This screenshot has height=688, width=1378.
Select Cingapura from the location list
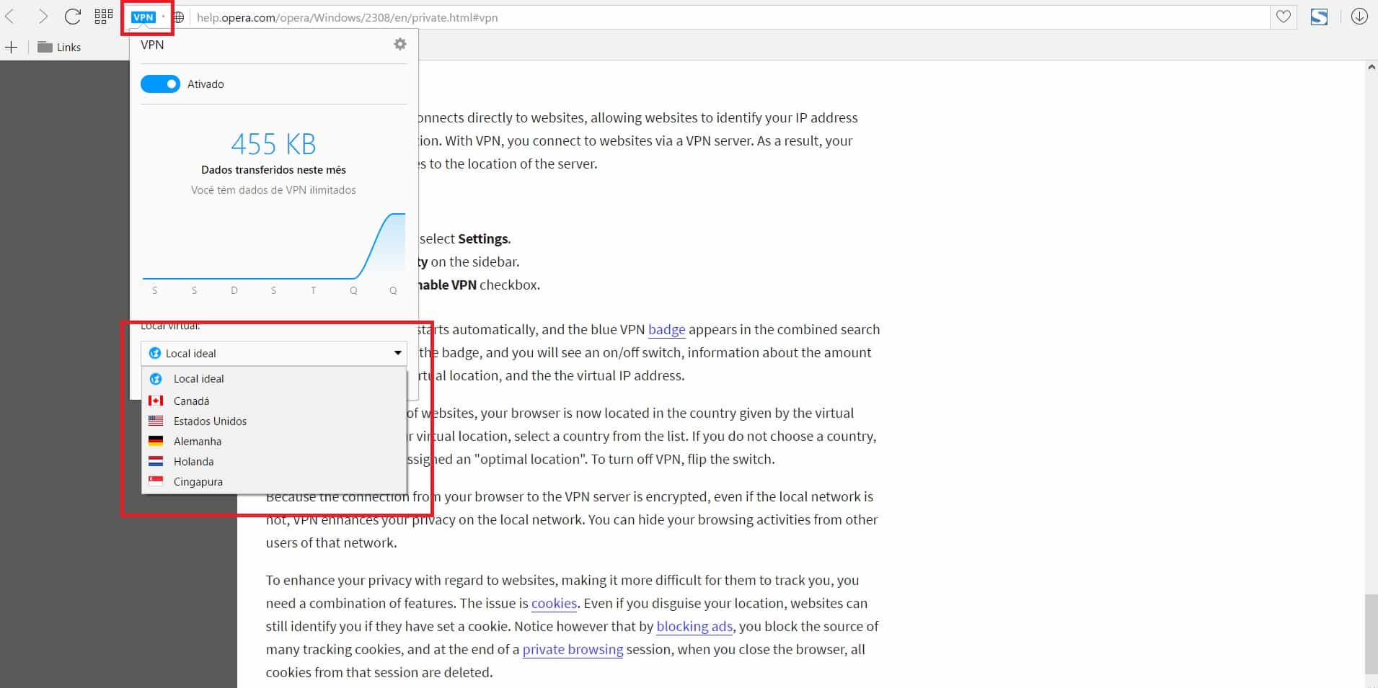(274, 481)
